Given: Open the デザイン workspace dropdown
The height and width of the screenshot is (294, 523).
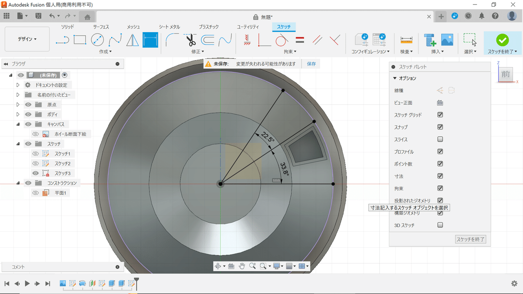Looking at the screenshot, I should (x=27, y=39).
